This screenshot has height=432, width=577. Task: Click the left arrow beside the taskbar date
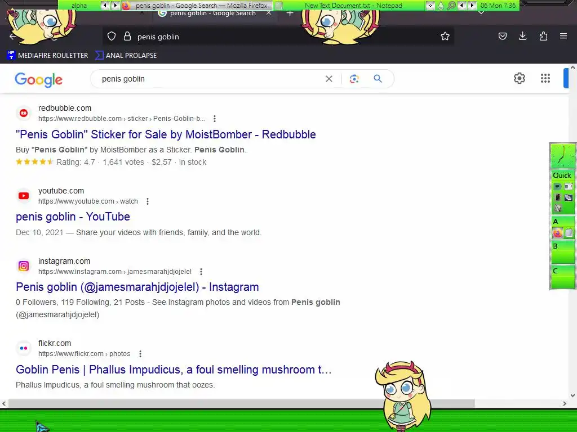(462, 6)
